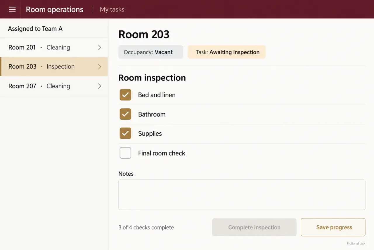Click the Room operations title
This screenshot has height=250, width=374.
[55, 9]
